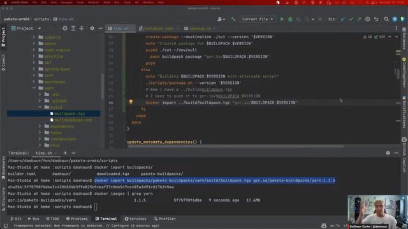Open the Terminal tool window tab at bottom
Image resolution: width=408 pixels, height=229 pixels.
(x=106, y=219)
